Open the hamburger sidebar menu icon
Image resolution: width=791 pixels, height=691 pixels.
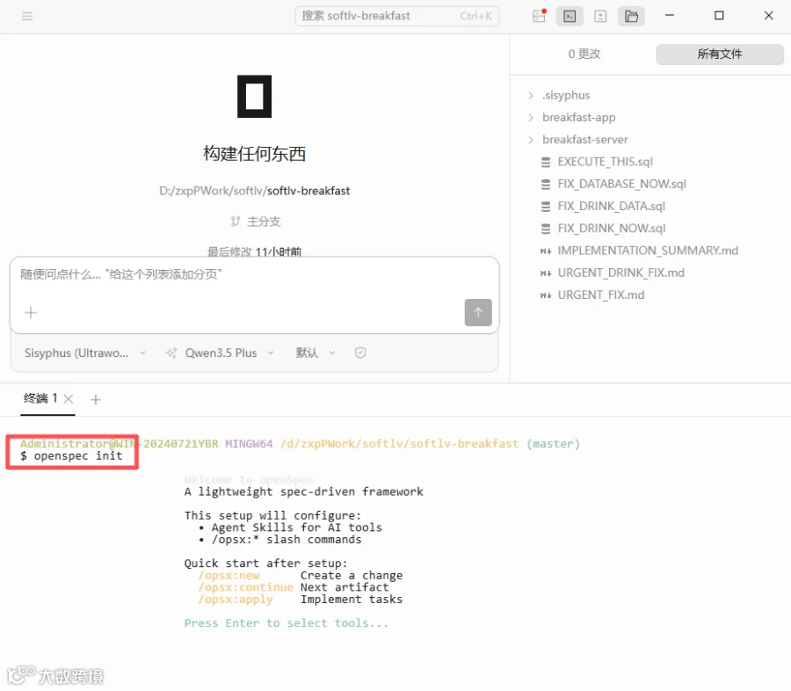tap(27, 16)
